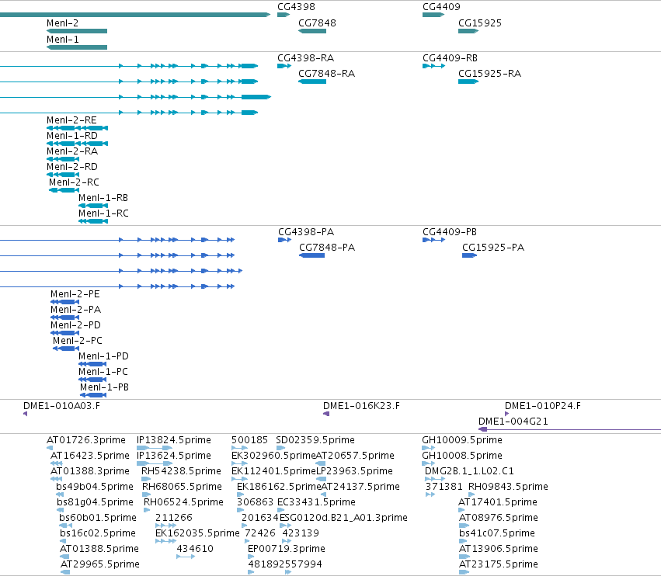This screenshot has height=576, width=661.
Task: Select EST EK162035.5prime
Action: 166,541
